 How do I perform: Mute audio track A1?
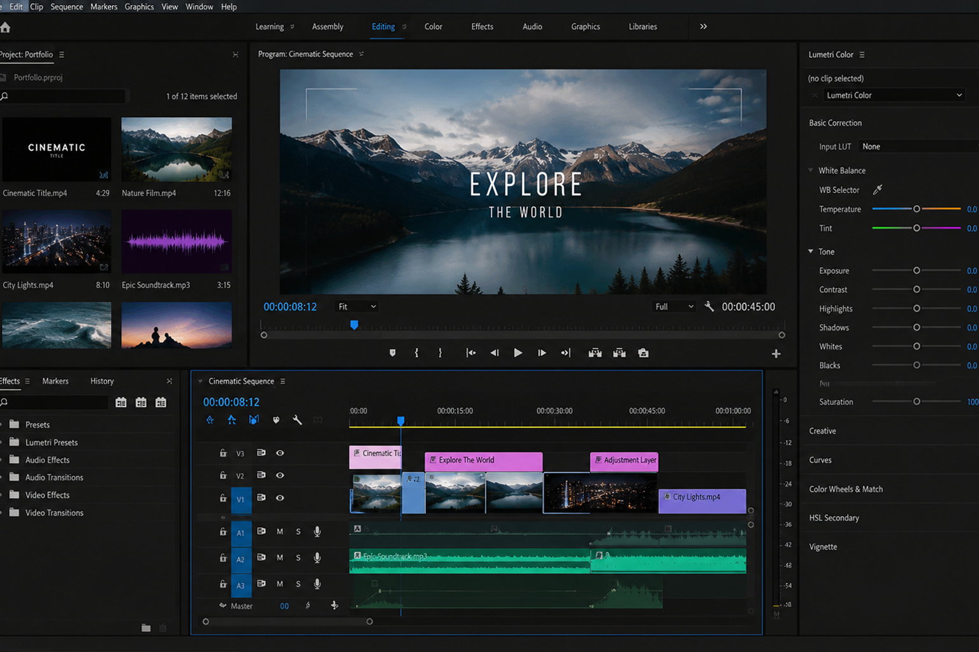click(x=280, y=532)
